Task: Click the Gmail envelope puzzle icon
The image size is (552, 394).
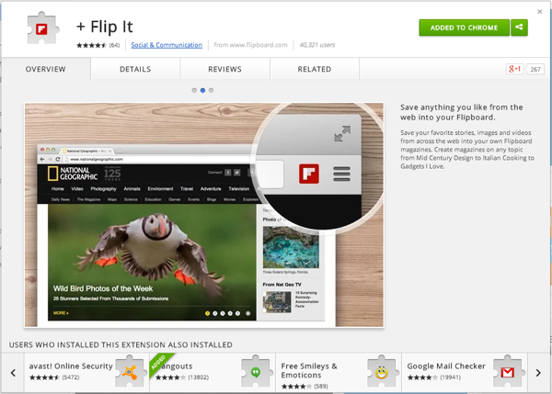Action: pos(508,372)
